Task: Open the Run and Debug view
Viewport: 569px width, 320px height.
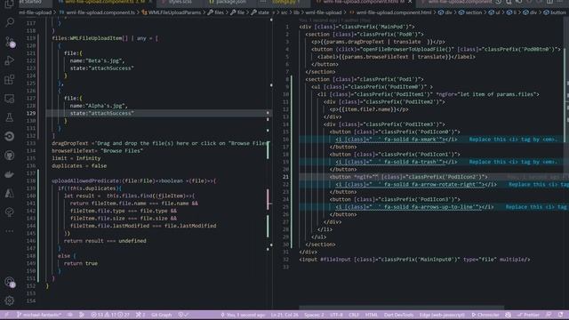Action: coord(10,60)
